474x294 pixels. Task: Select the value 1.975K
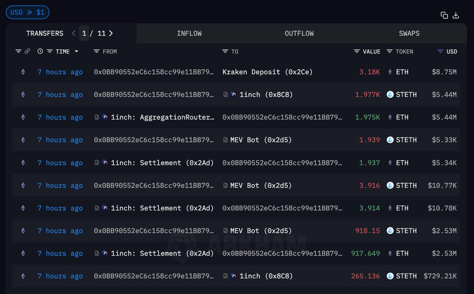pyautogui.click(x=368, y=117)
